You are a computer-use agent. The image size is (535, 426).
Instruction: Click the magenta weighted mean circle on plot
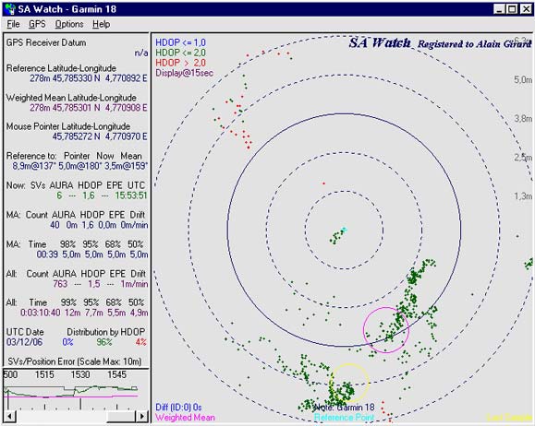386,329
